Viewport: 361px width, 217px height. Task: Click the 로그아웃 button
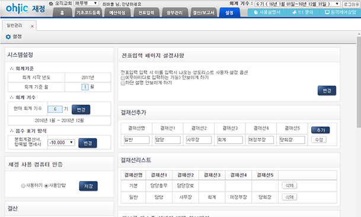[351, 4]
